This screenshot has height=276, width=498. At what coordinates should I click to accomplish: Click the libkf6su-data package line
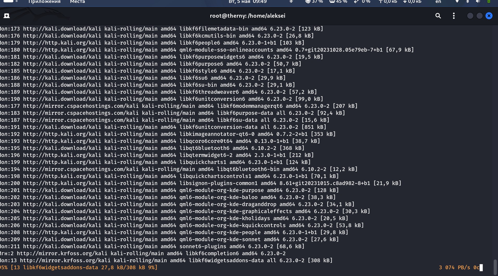click(x=165, y=120)
